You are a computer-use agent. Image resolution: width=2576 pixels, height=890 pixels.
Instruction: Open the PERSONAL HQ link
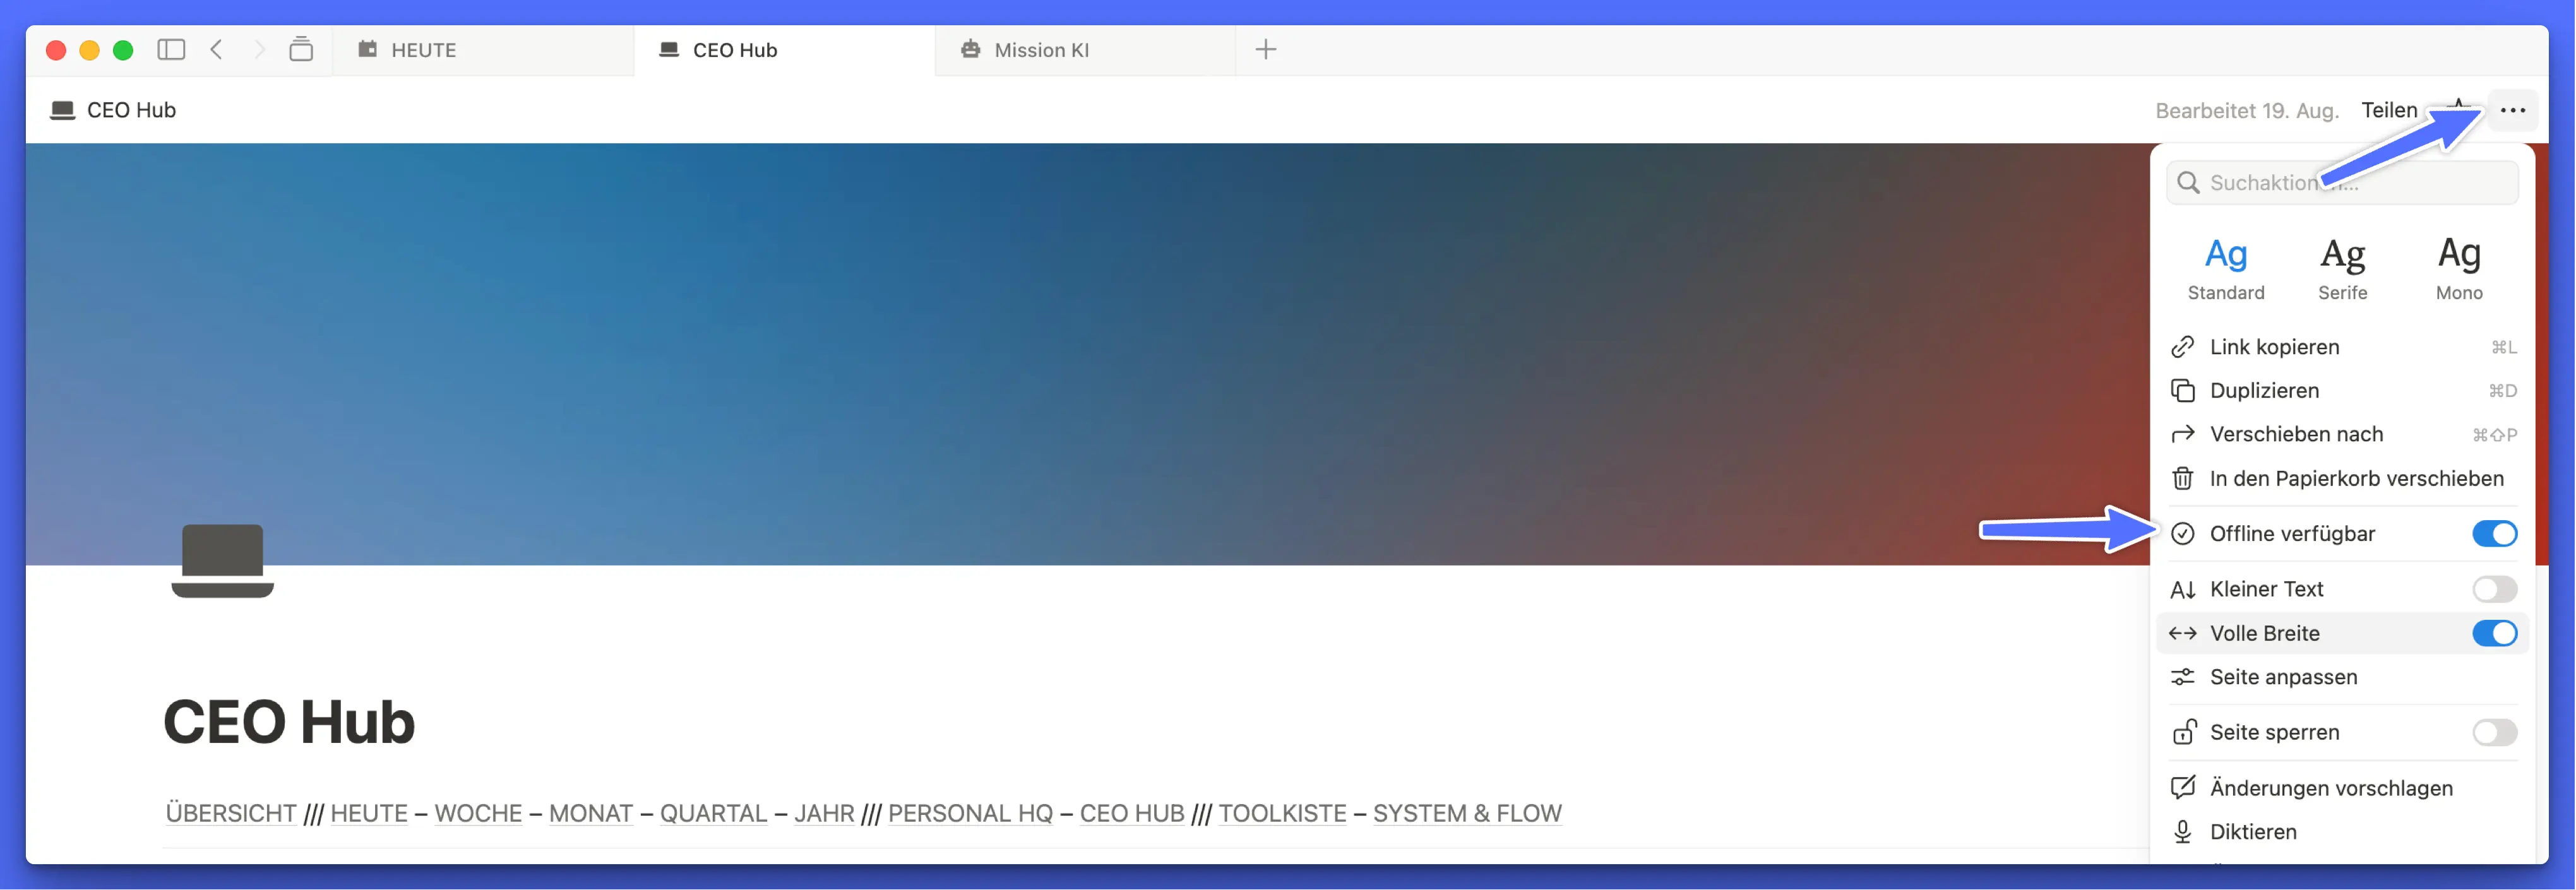(x=969, y=813)
